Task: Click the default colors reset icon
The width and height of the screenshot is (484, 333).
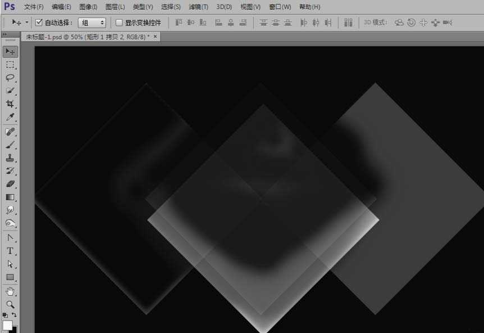Action: click(x=5, y=316)
